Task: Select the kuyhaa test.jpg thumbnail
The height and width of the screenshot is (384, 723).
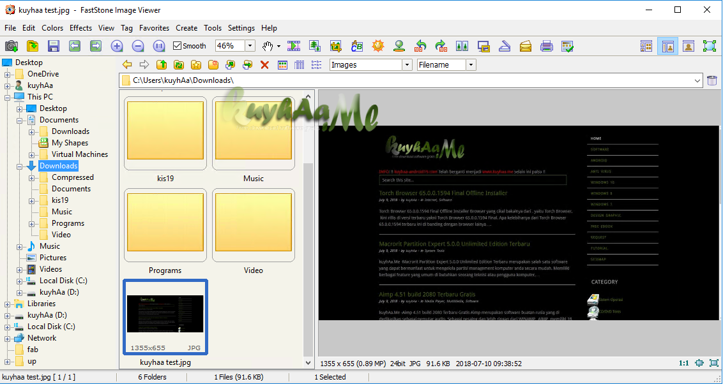Action: (x=165, y=317)
